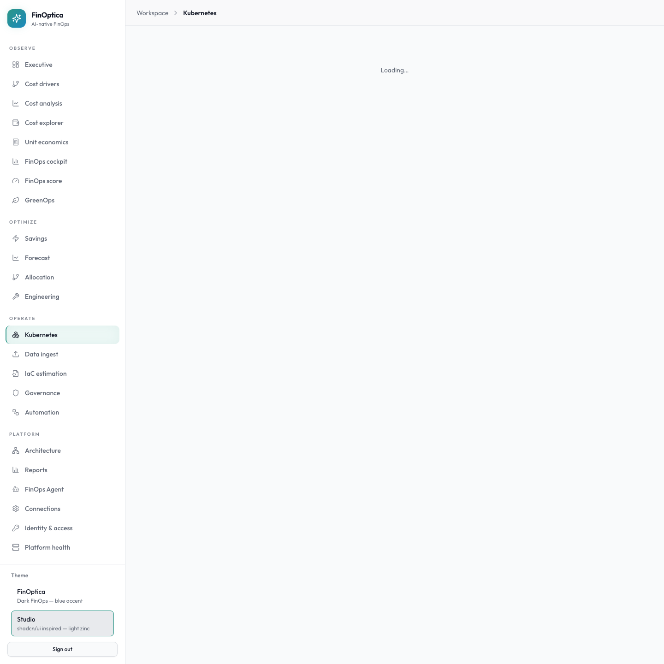Click the FinOps cockpit bar chart icon

click(16, 161)
